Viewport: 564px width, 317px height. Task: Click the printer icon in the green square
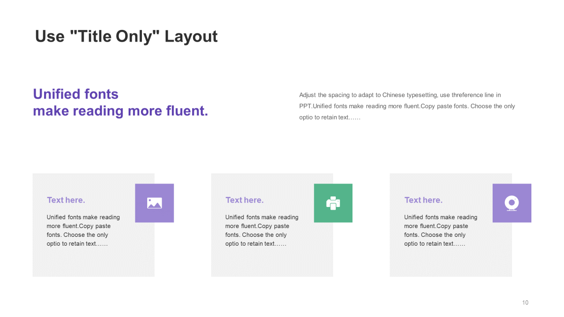tap(333, 203)
